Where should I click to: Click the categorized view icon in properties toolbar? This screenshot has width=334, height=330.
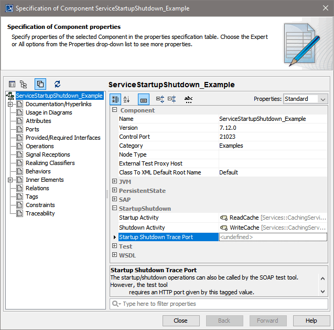pyautogui.click(x=115, y=99)
